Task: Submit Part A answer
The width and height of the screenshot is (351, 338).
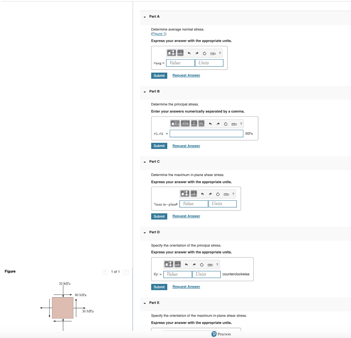Action: pos(159,76)
